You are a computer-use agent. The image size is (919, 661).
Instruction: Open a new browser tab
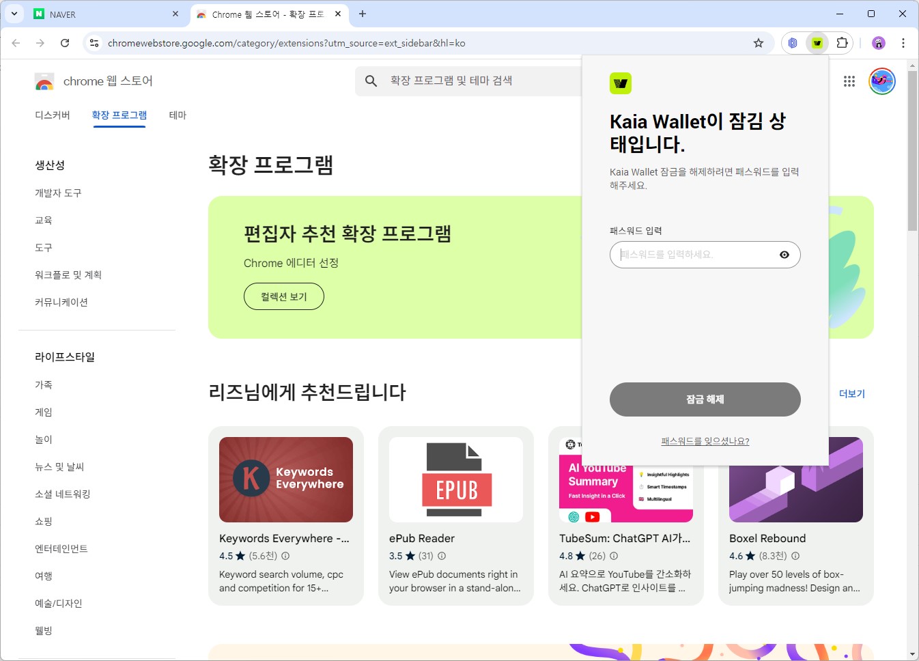pos(363,14)
